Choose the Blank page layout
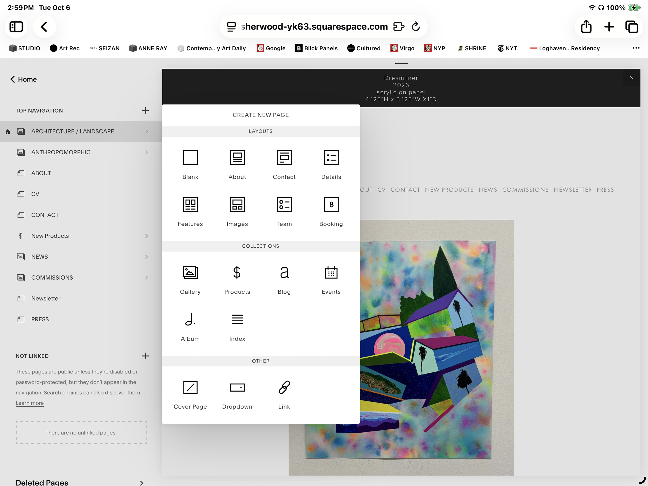 (190, 164)
